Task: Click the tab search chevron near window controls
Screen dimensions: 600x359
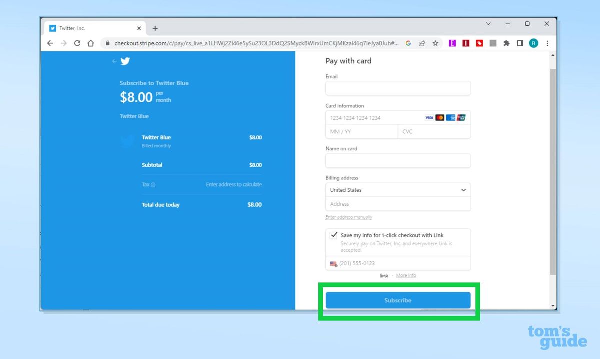Action: (488, 24)
